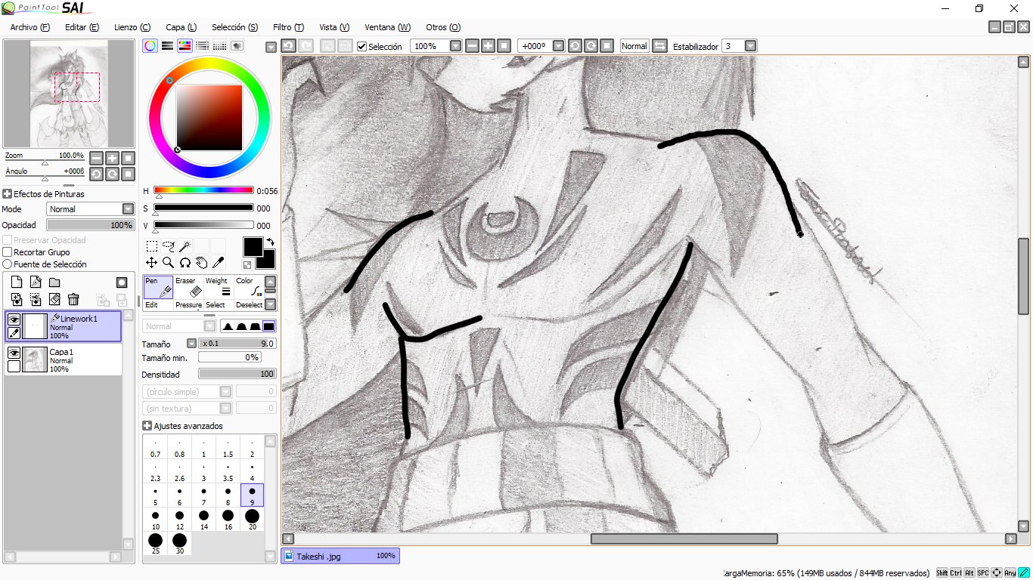The image size is (1033, 580).
Task: Zoom in navigator with plus button
Action: coord(112,158)
